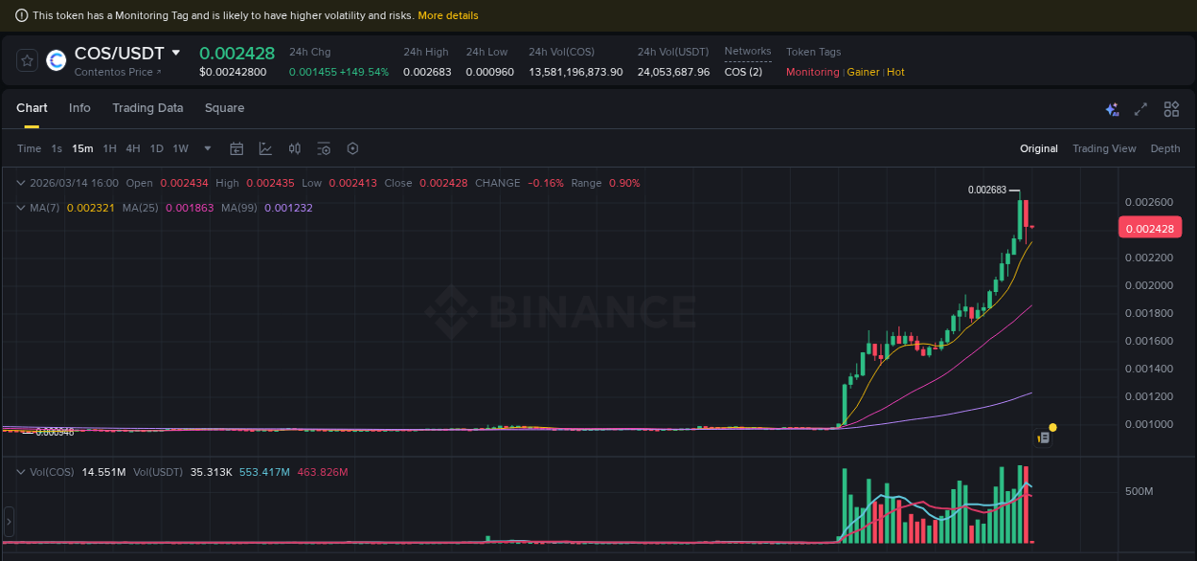Open the widgets layout panel icon

(x=1171, y=109)
